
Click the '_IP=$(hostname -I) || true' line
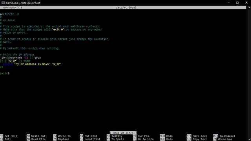pos(20,58)
